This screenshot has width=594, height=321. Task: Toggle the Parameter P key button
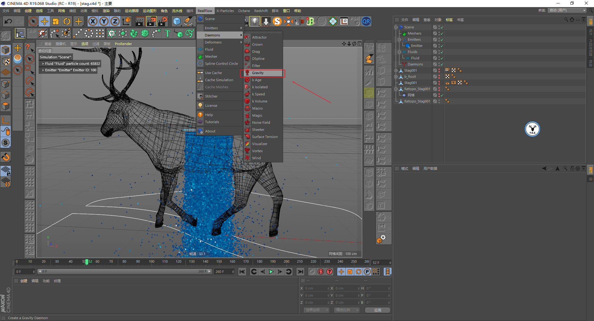367,272
